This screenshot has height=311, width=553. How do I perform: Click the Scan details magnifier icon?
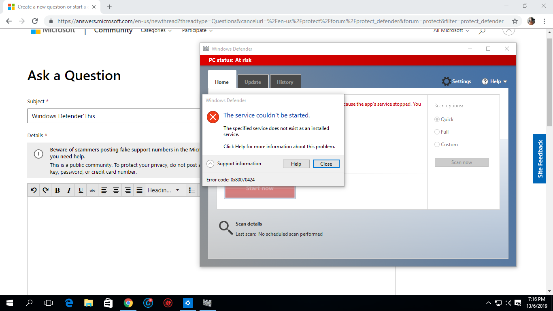coord(225,228)
